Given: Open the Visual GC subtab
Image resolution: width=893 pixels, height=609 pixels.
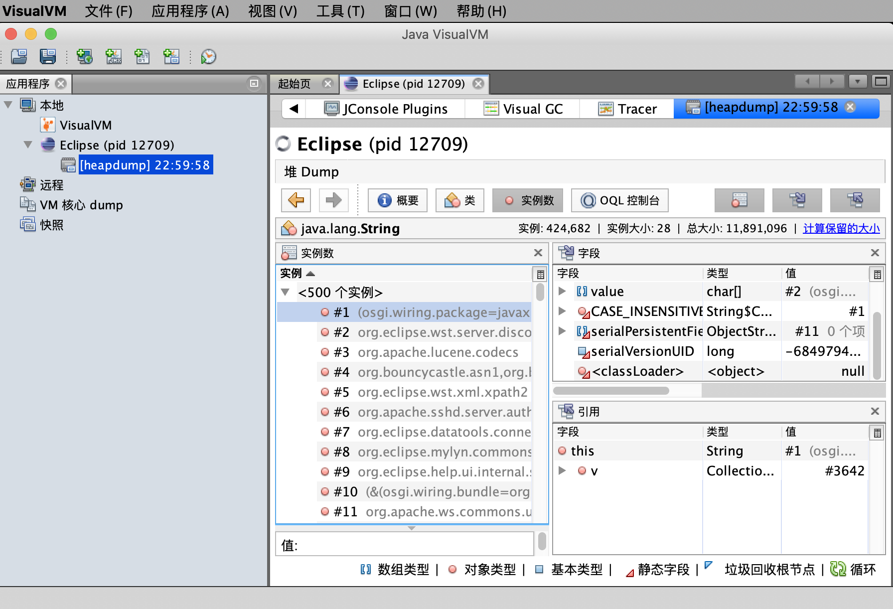Looking at the screenshot, I should (523, 109).
